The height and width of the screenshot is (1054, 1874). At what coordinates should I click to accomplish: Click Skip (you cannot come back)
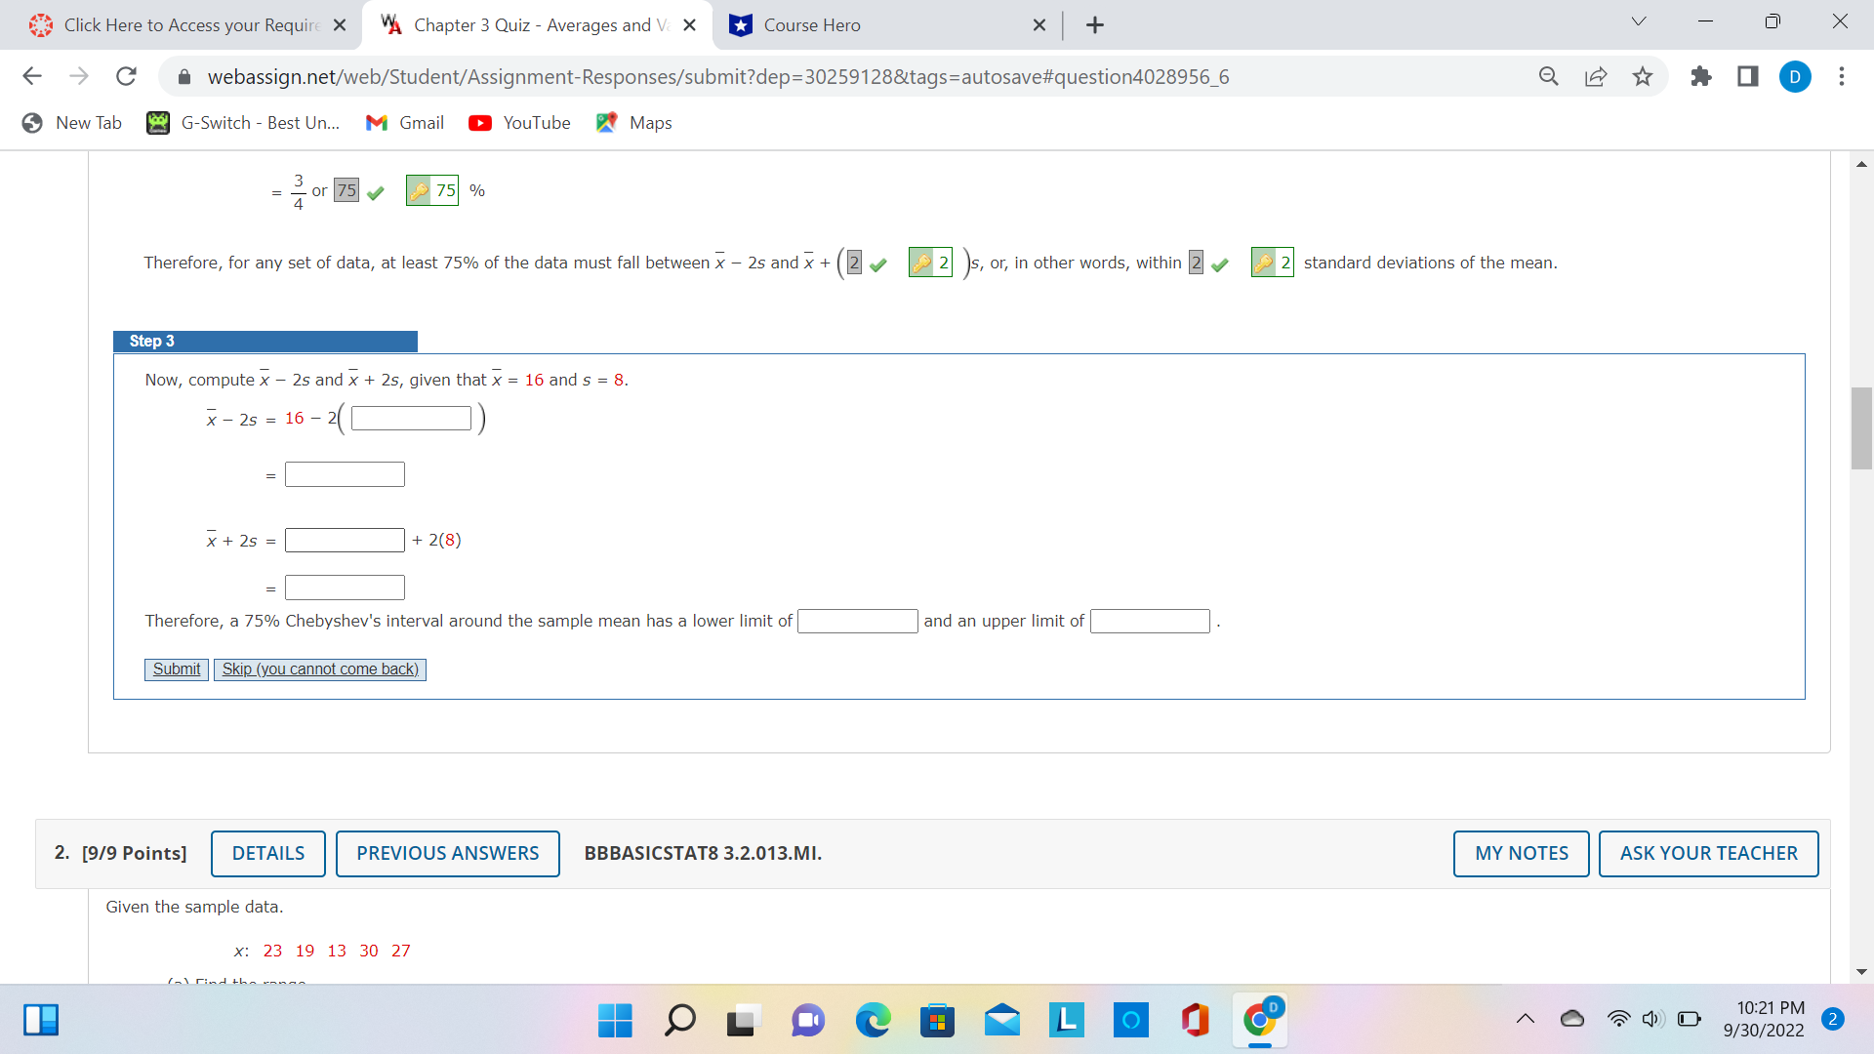[319, 669]
